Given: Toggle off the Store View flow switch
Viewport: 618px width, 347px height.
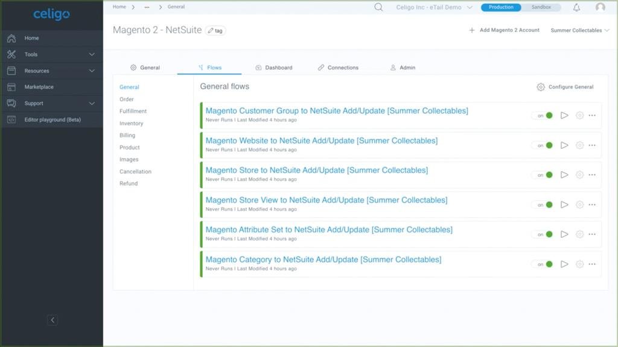Looking at the screenshot, I should [x=544, y=205].
